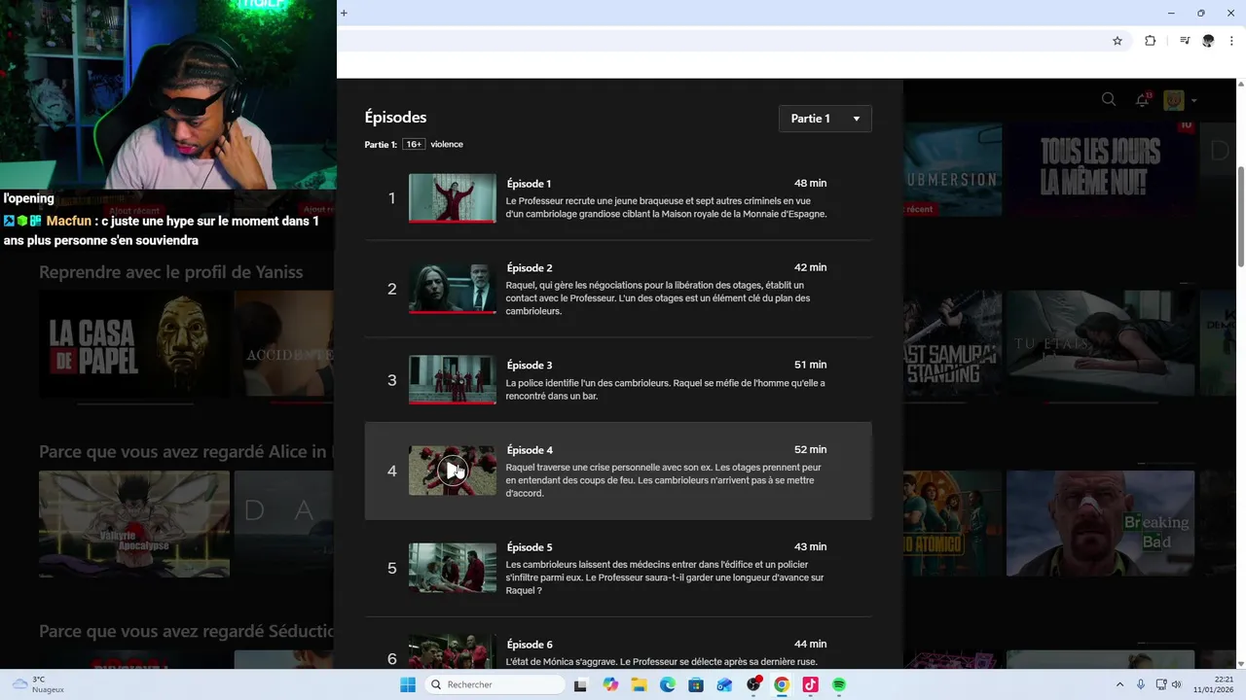1246x700 pixels.
Task: Click the Épisode 1 title
Action: (x=529, y=184)
